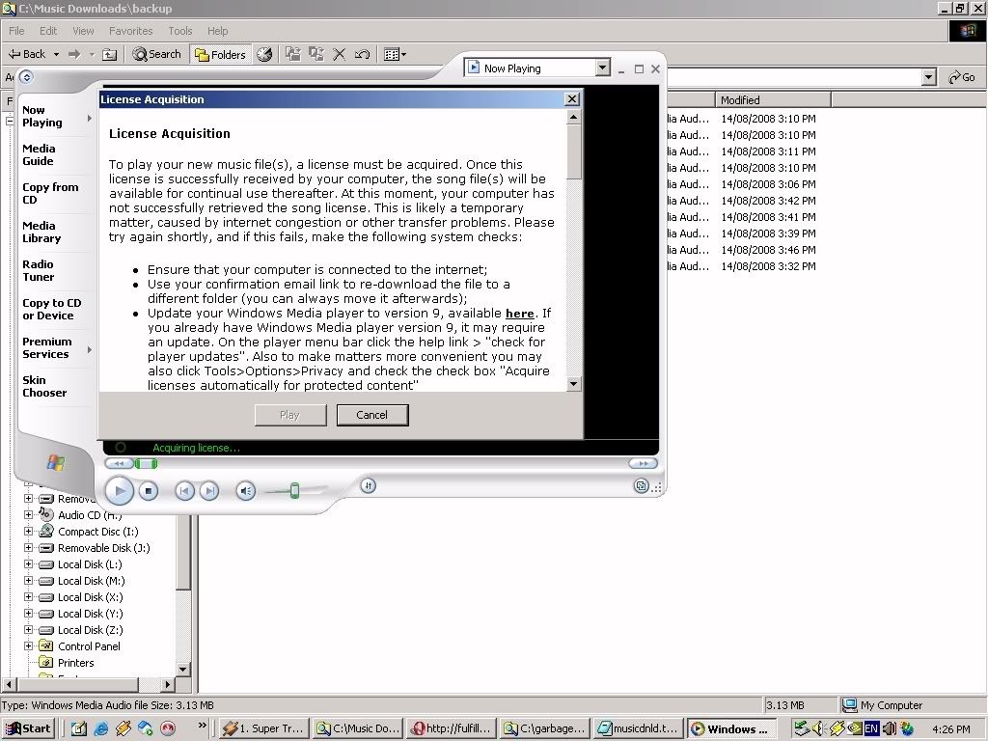
Task: Click the Fast Forward button beside the seek bar
Action: click(x=643, y=464)
